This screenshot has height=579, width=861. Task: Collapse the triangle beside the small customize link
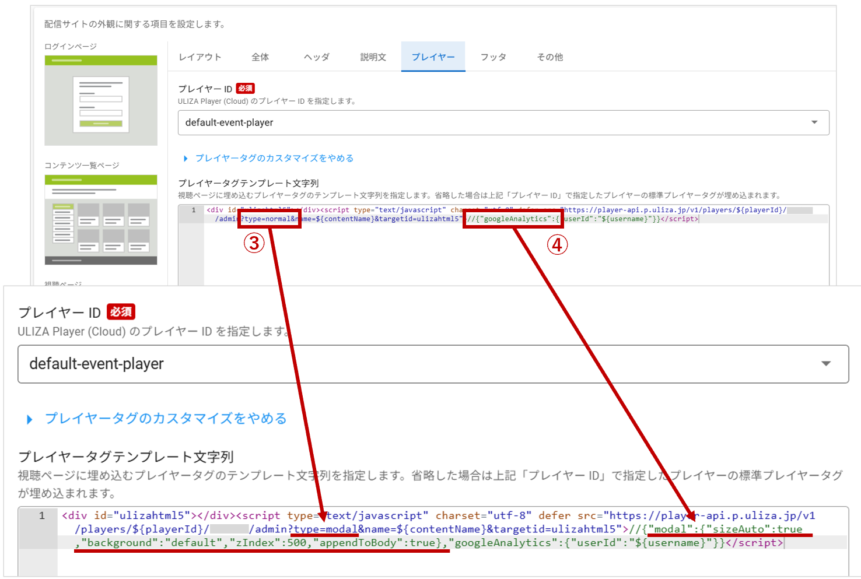[x=185, y=159]
